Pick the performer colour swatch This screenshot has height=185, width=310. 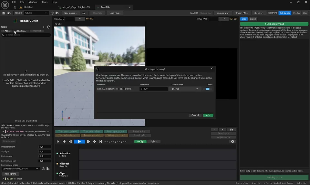[207, 89]
